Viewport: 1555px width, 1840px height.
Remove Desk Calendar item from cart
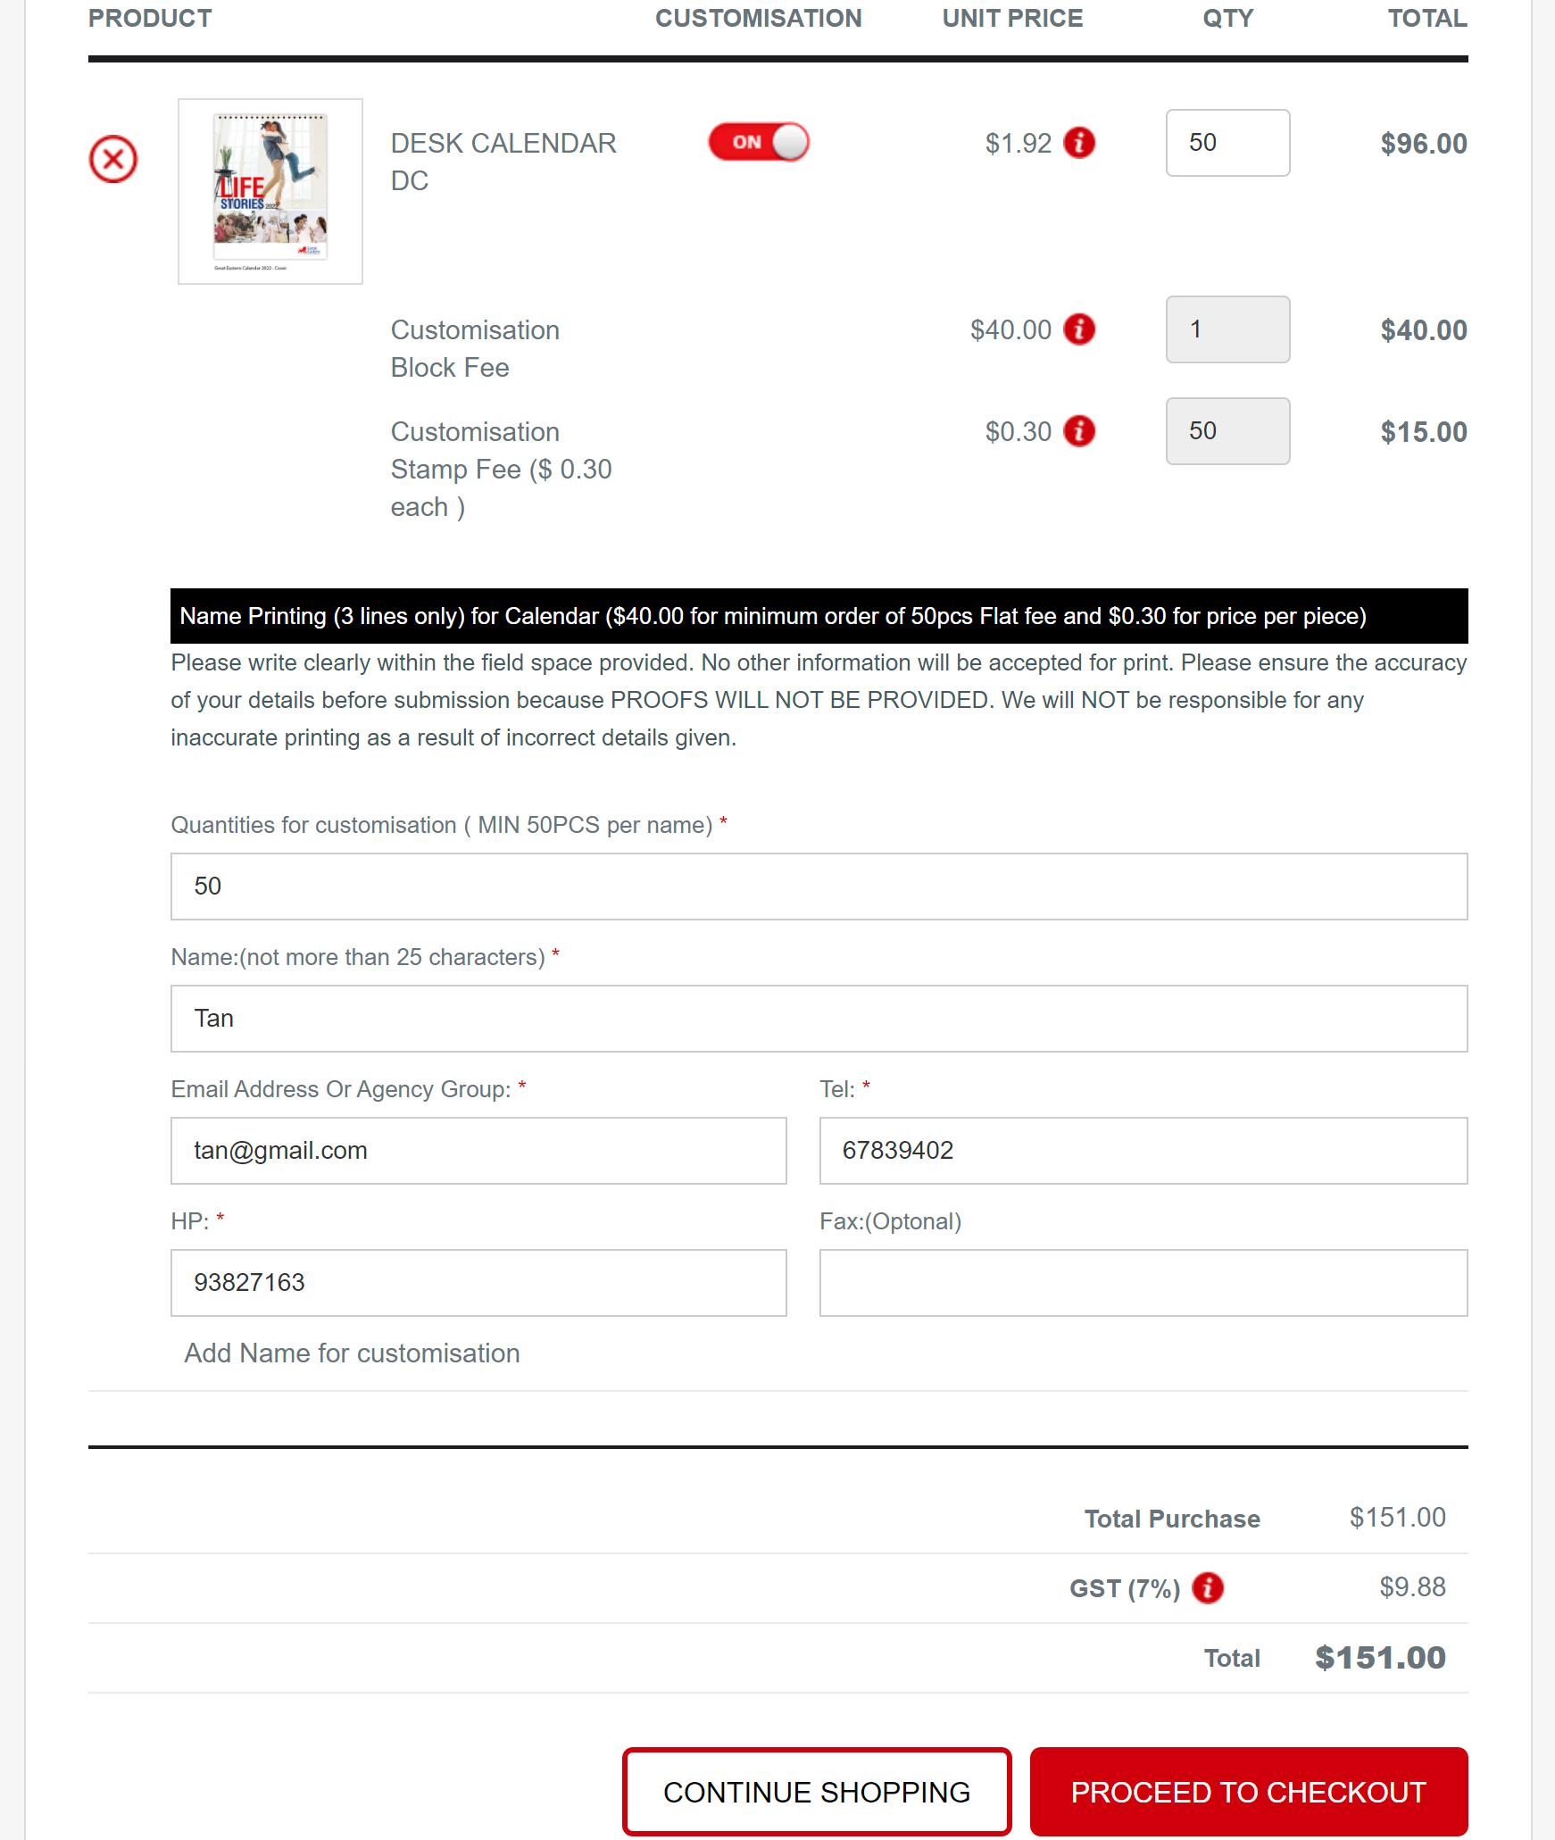point(113,160)
